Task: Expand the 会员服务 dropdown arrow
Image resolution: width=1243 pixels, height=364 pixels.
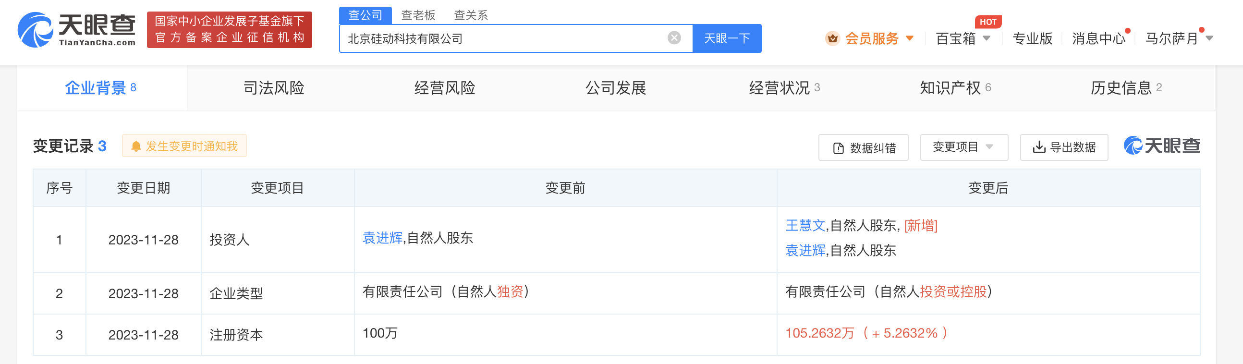Action: pyautogui.click(x=910, y=38)
